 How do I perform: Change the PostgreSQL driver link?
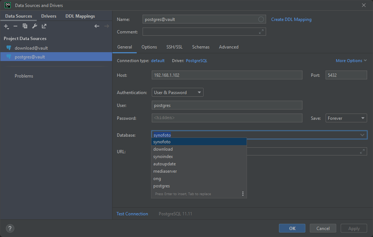point(197,61)
